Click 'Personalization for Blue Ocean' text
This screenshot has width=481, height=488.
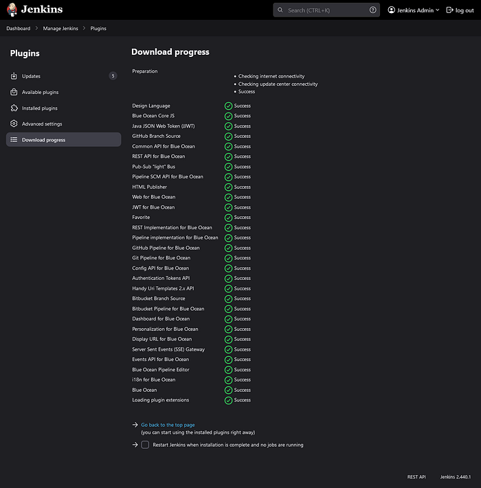(165, 329)
